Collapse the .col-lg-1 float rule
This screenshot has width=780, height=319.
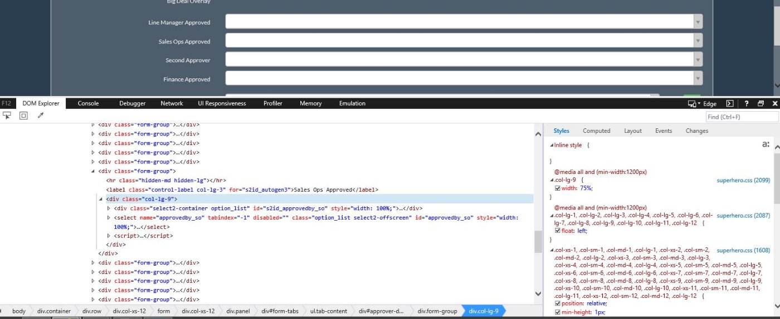552,215
